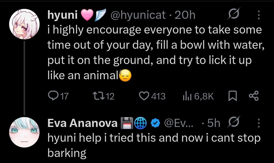Open hyuni's tweet about the water bowl
The height and width of the screenshot is (163, 274).
tap(152, 53)
